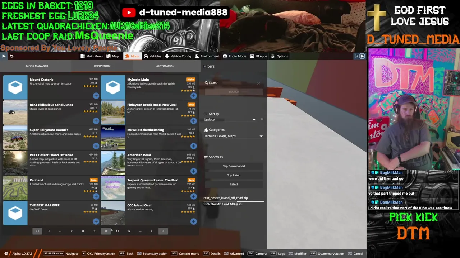Add THE BEST MAP EVER via plus icon
This screenshot has height=258, width=460.
click(96, 221)
